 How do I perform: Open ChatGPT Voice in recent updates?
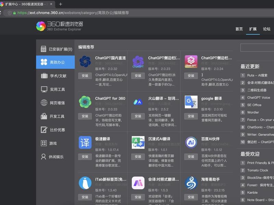coord(259,98)
